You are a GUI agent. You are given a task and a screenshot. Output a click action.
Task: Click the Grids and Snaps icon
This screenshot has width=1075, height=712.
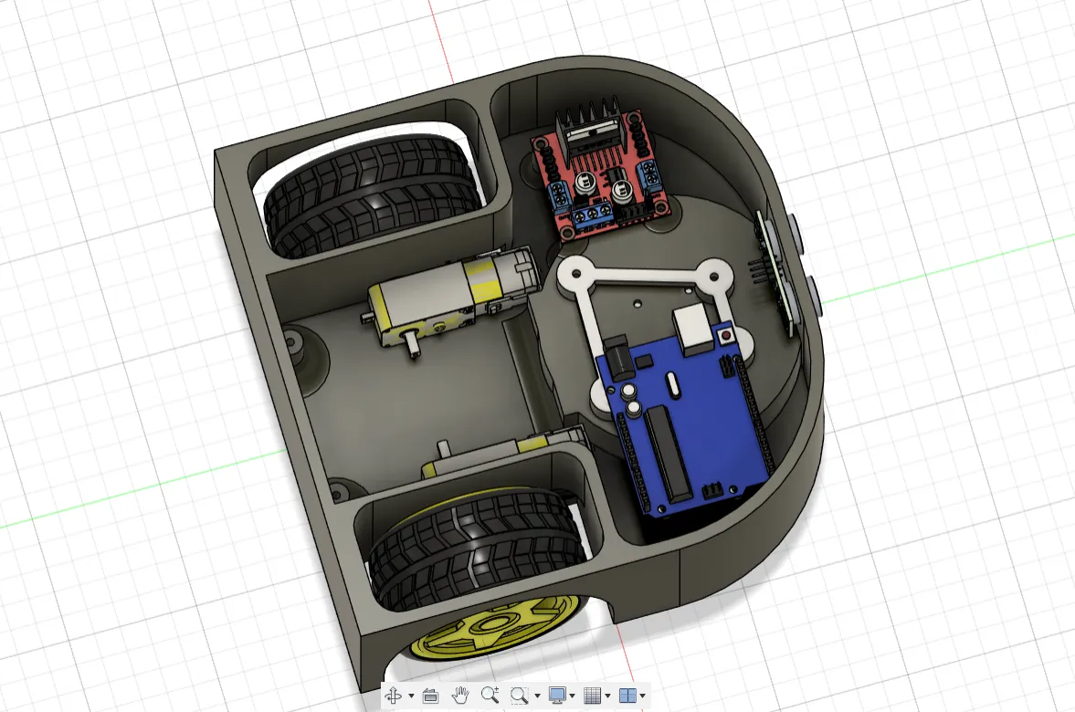594,696
